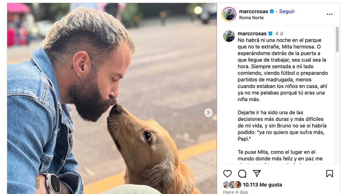345x194 pixels.
Task: Share the post via paper plane icon
Action: coord(257,173)
